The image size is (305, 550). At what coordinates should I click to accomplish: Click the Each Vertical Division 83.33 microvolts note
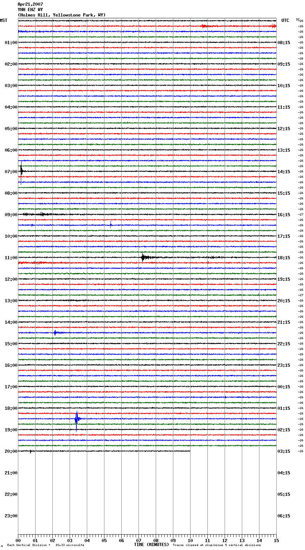click(x=46, y=545)
